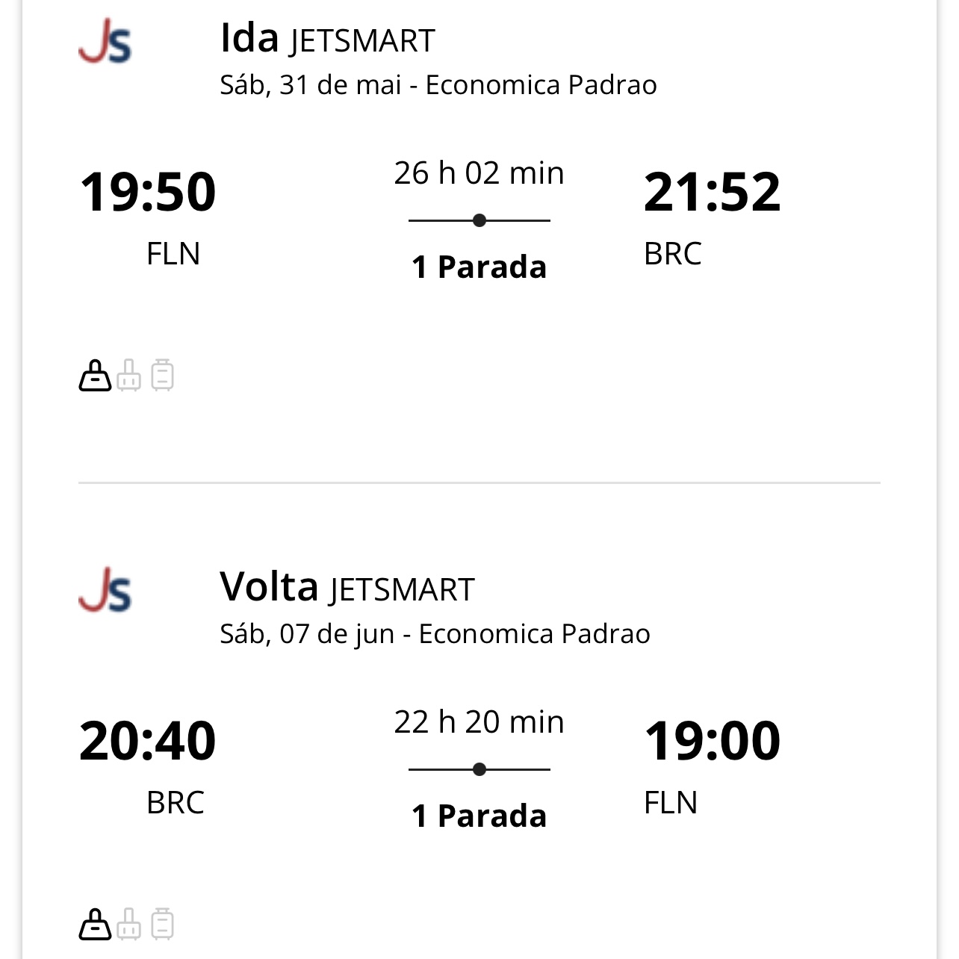The image size is (959, 959).
Task: Click the stop dot on the Ida route line
Action: (479, 220)
